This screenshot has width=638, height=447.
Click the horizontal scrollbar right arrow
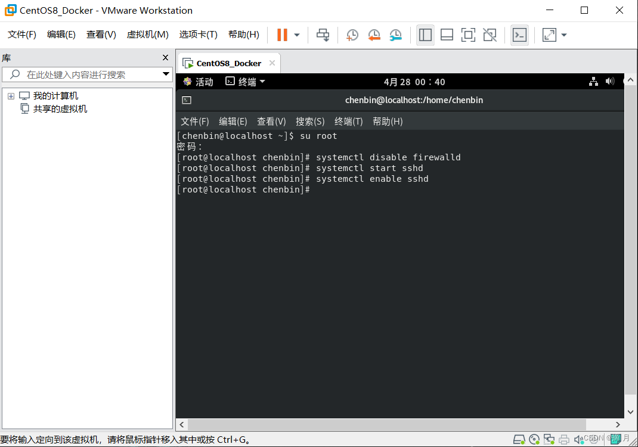click(x=618, y=424)
